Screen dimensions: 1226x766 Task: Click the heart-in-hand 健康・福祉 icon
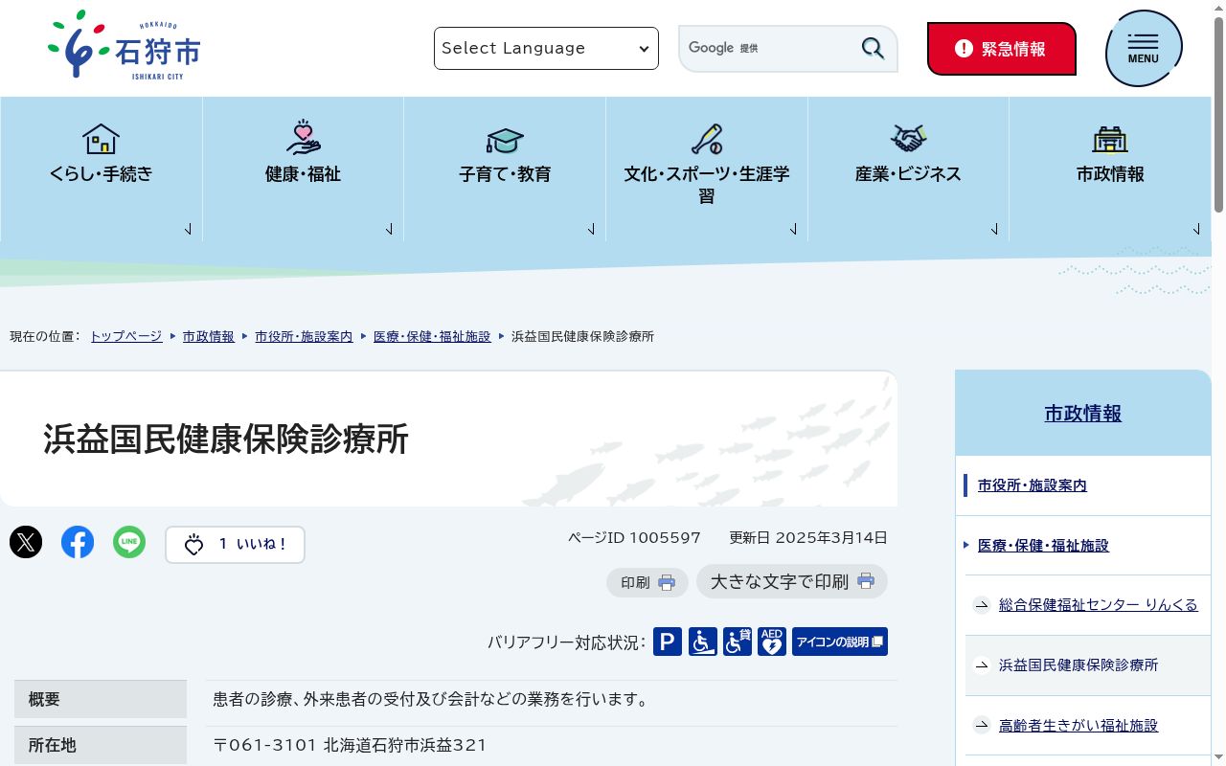point(303,138)
